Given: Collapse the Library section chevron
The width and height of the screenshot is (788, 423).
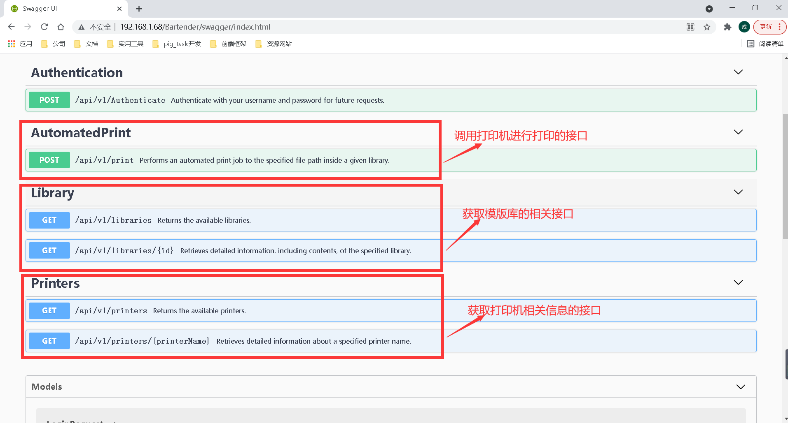Looking at the screenshot, I should (738, 192).
